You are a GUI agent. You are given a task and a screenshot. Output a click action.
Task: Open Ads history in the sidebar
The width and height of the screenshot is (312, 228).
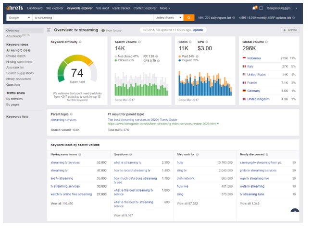tap(14, 36)
